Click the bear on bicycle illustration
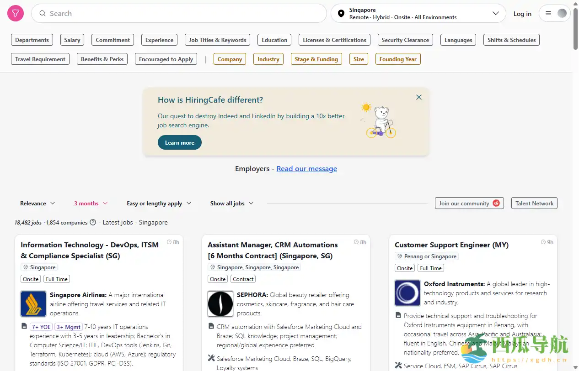The height and width of the screenshot is (371, 579). click(x=381, y=120)
